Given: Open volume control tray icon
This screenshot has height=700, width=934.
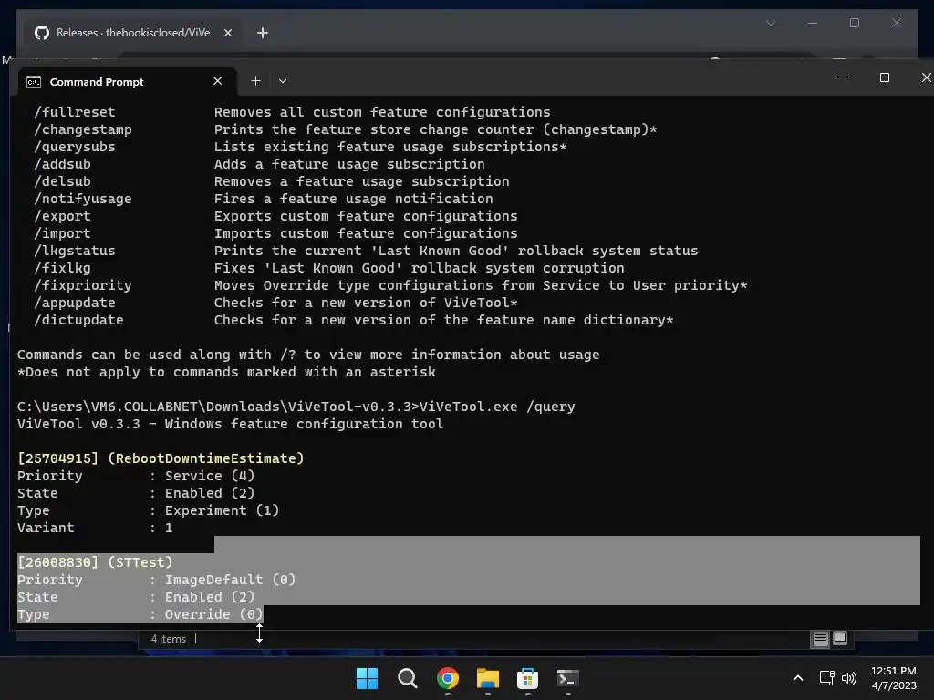Looking at the screenshot, I should pos(849,678).
